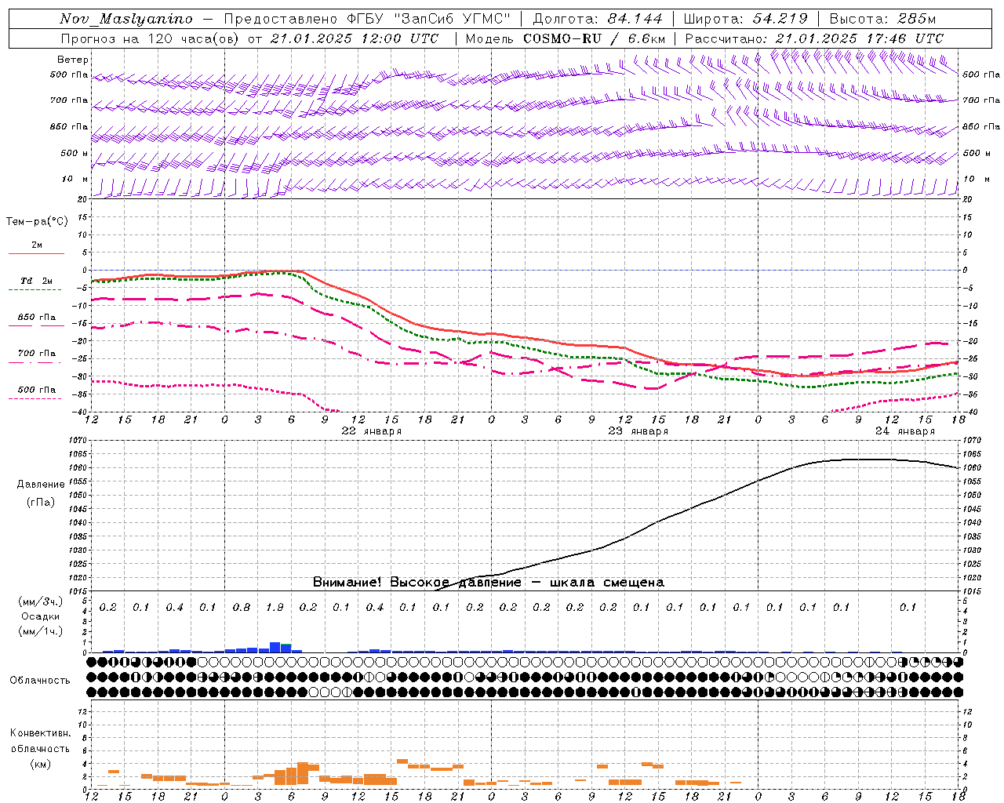Screen dimensions: 1004x803
Task: Click the precipitation value 1.9
Action: tap(275, 607)
